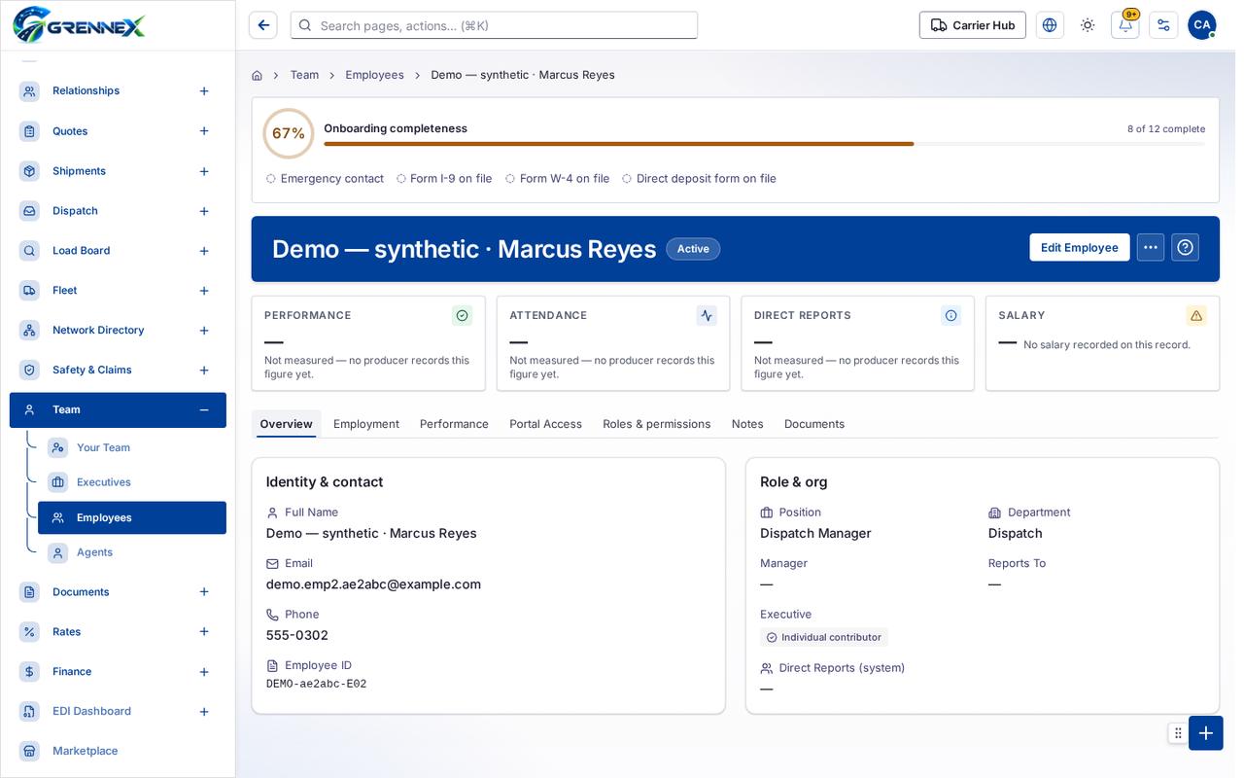The image size is (1244, 778).
Task: Select Agents in the sidebar
Action: (132, 552)
